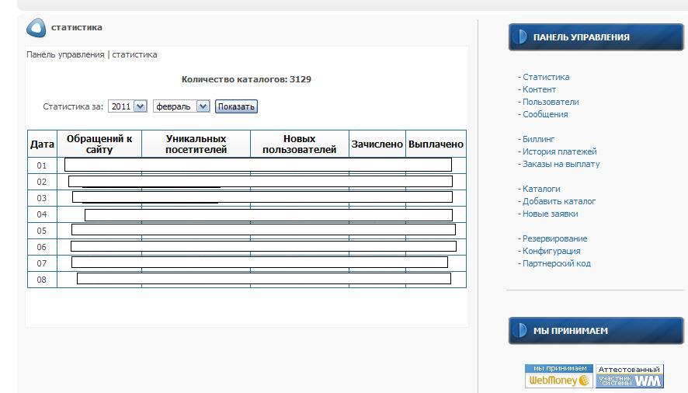Select date cell 07

click(42, 263)
